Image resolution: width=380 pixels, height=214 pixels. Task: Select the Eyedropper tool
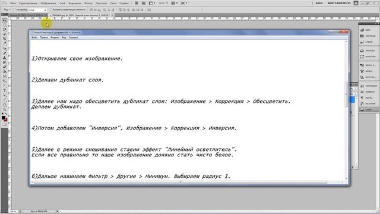(4, 43)
